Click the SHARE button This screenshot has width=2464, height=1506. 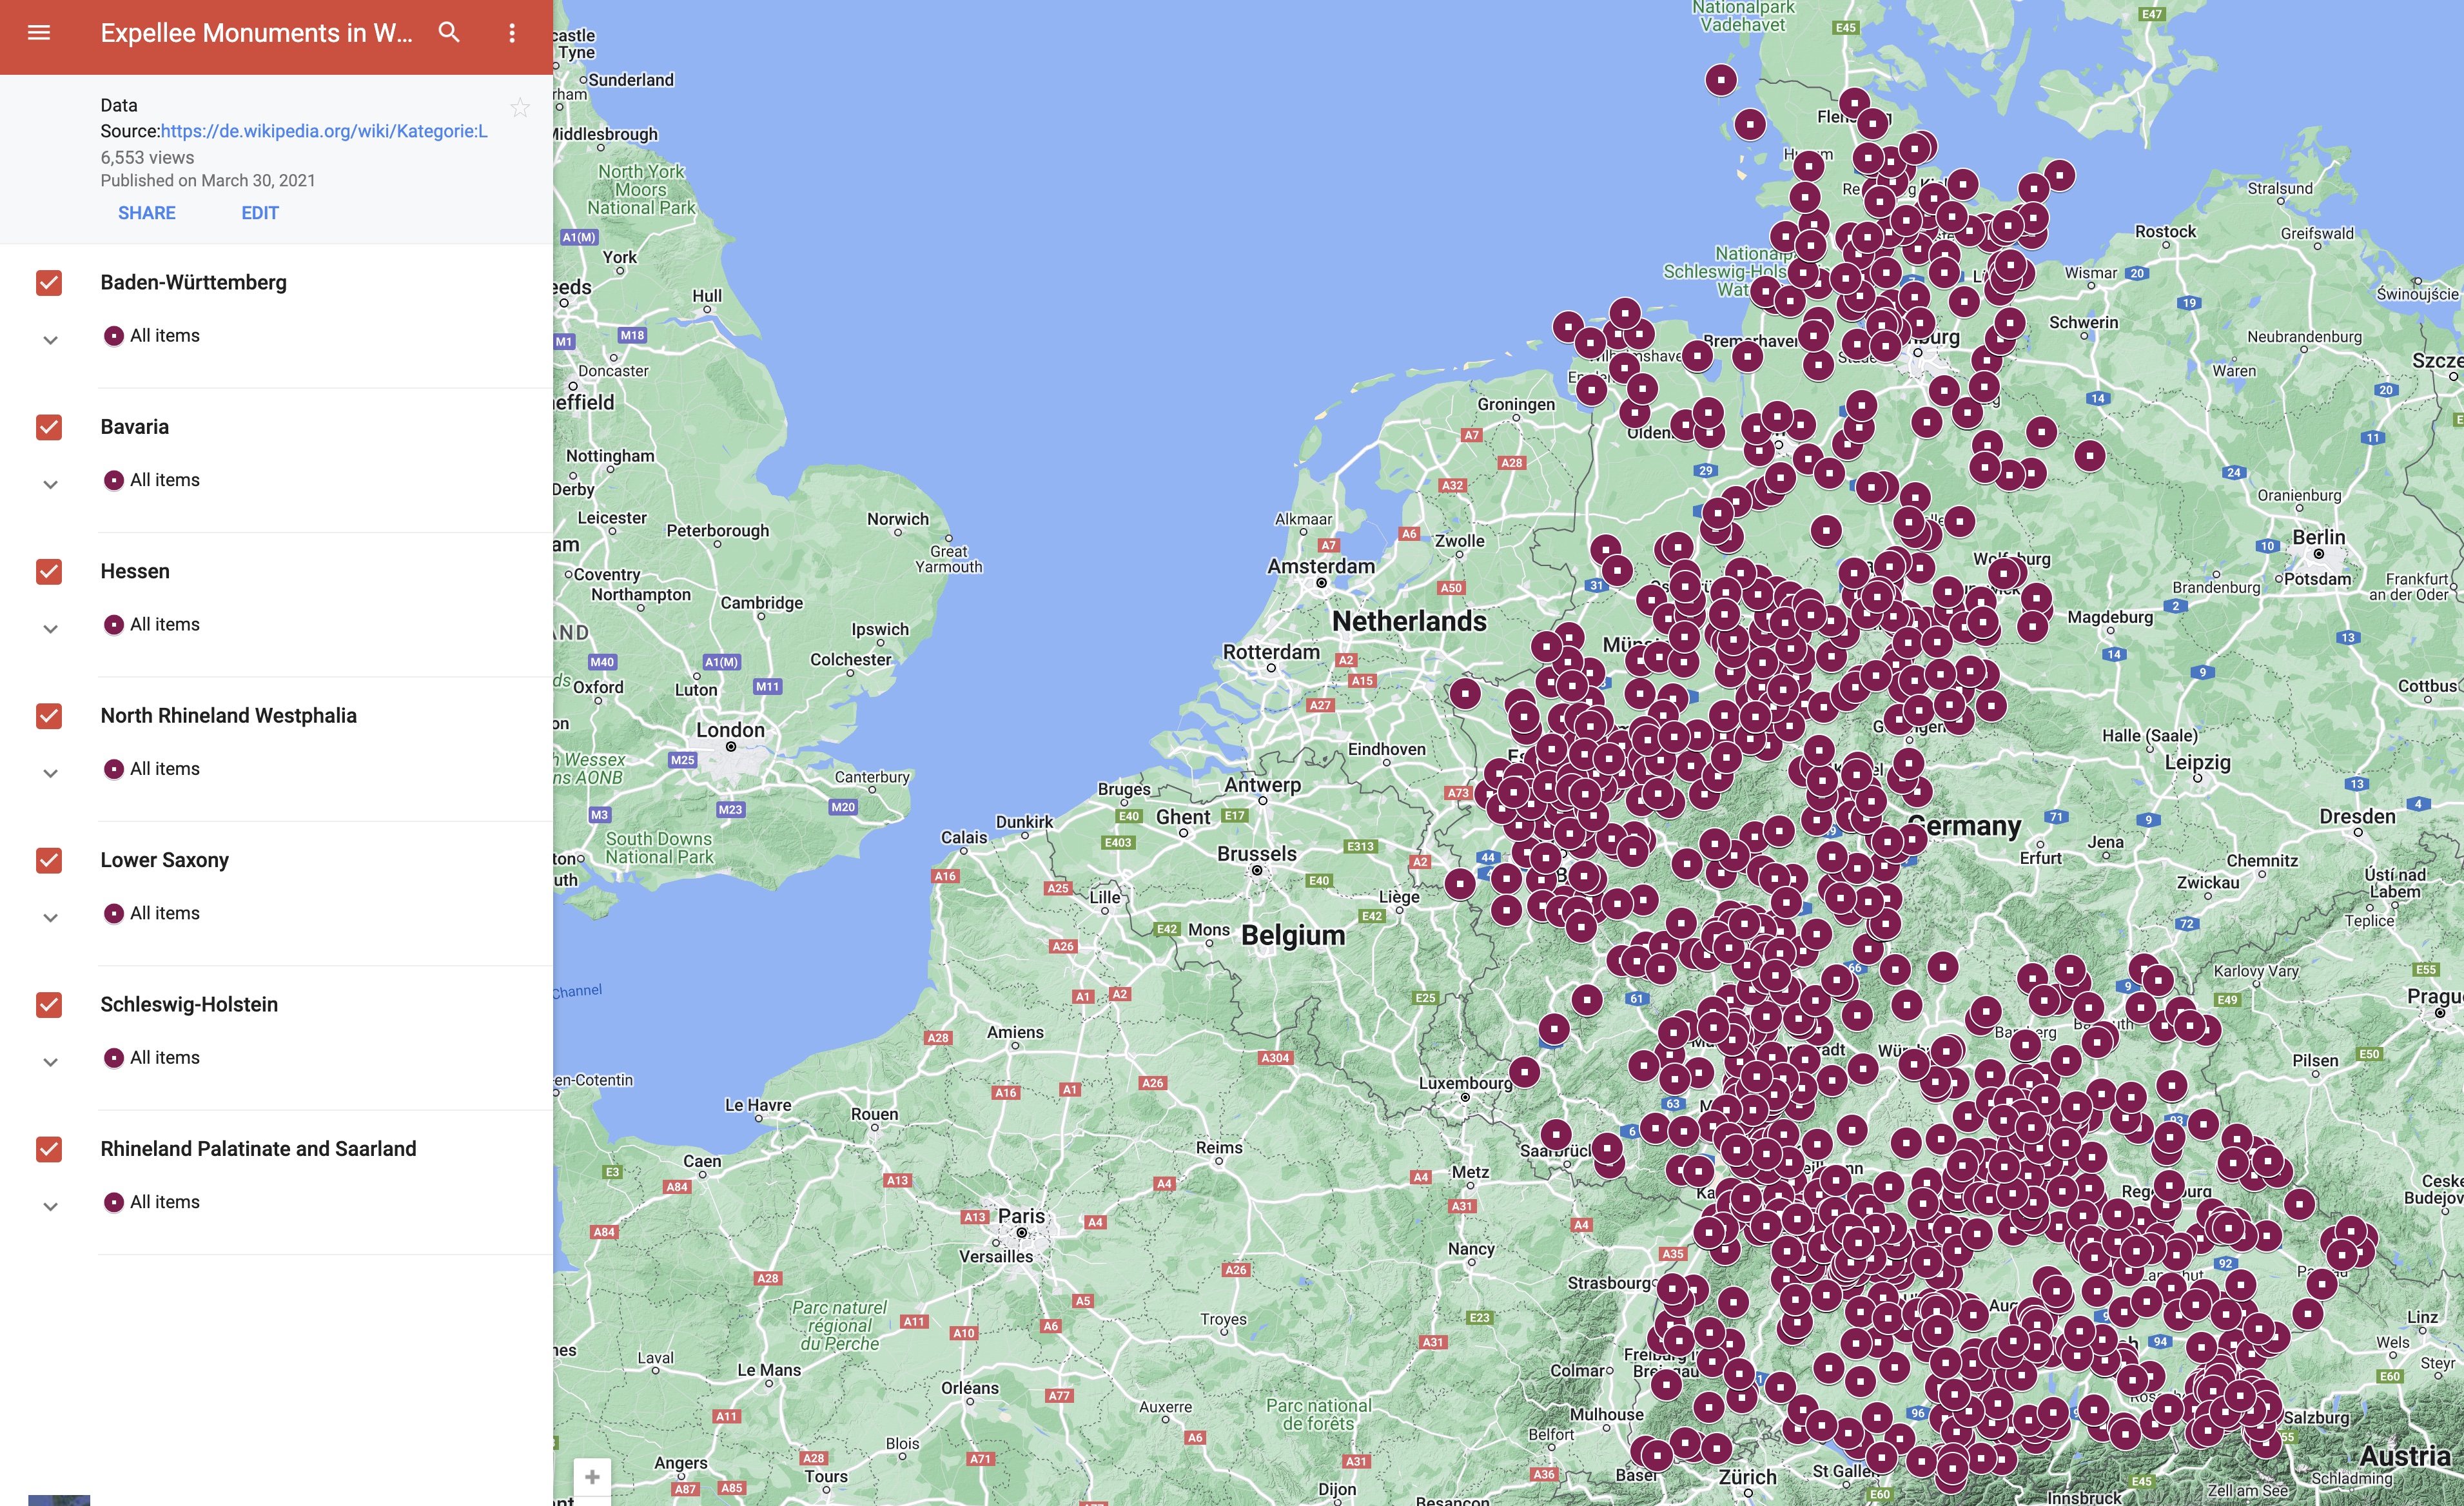[x=147, y=213]
